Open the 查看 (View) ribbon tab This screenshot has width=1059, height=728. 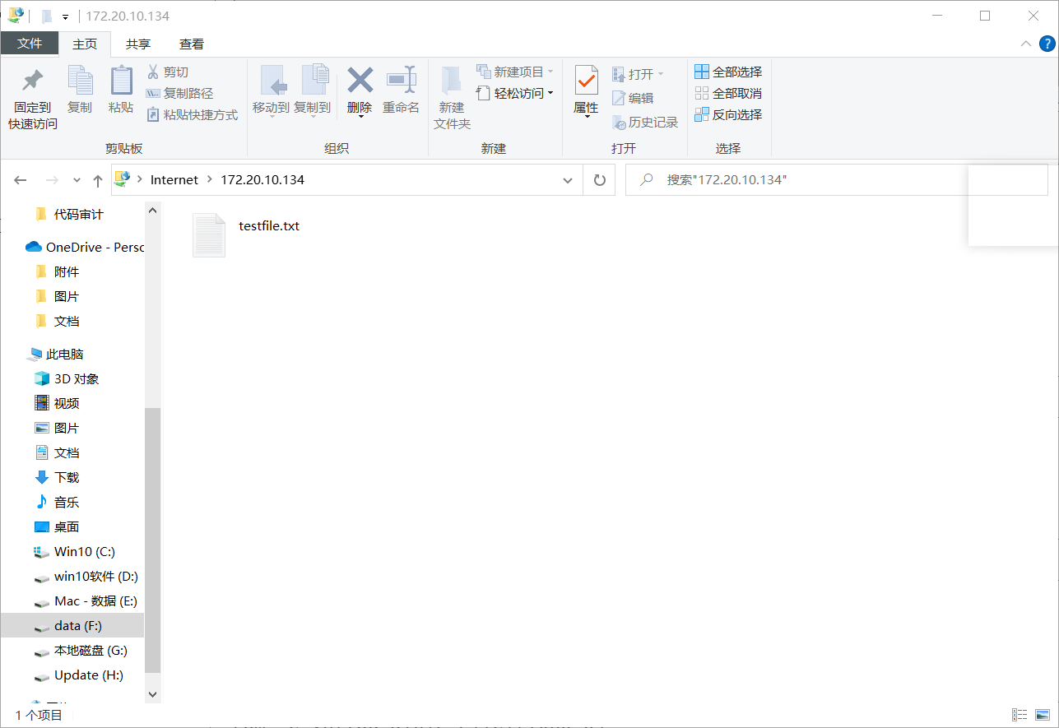pyautogui.click(x=192, y=44)
